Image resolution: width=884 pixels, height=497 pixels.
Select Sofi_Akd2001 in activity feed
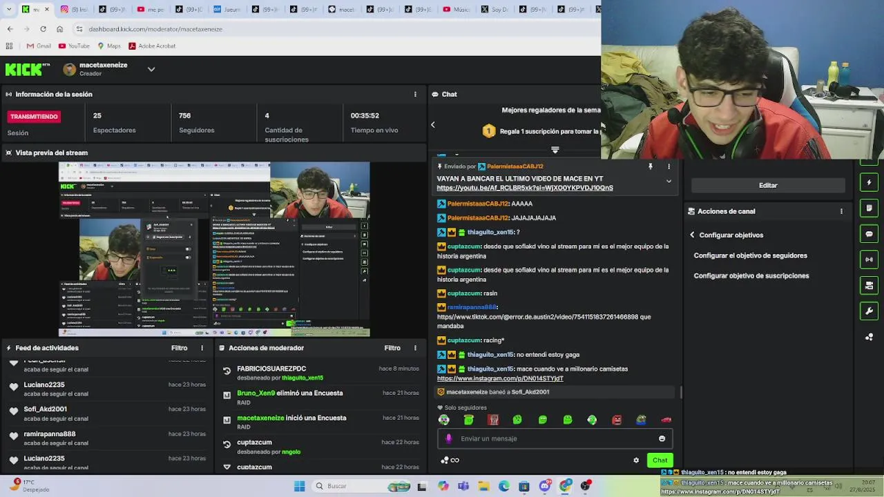pyautogui.click(x=45, y=409)
